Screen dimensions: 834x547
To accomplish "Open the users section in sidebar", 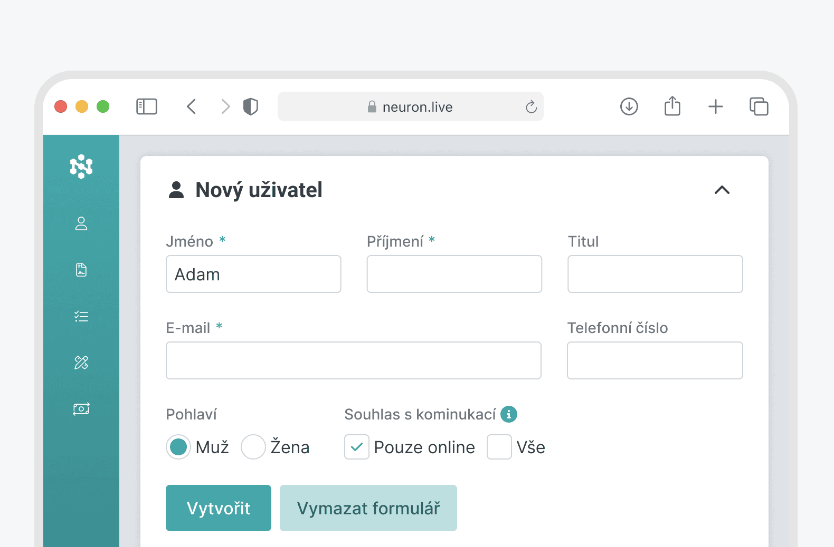I will [x=81, y=223].
